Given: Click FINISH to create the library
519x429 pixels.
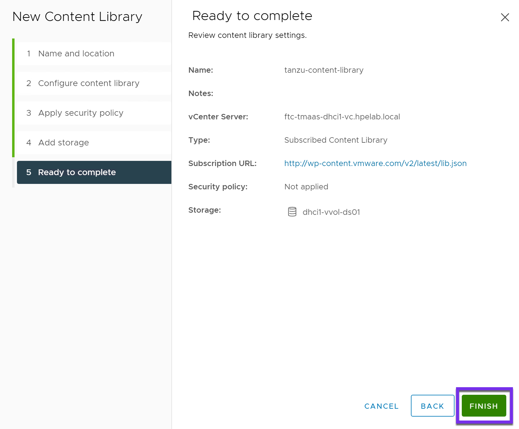Looking at the screenshot, I should [483, 406].
